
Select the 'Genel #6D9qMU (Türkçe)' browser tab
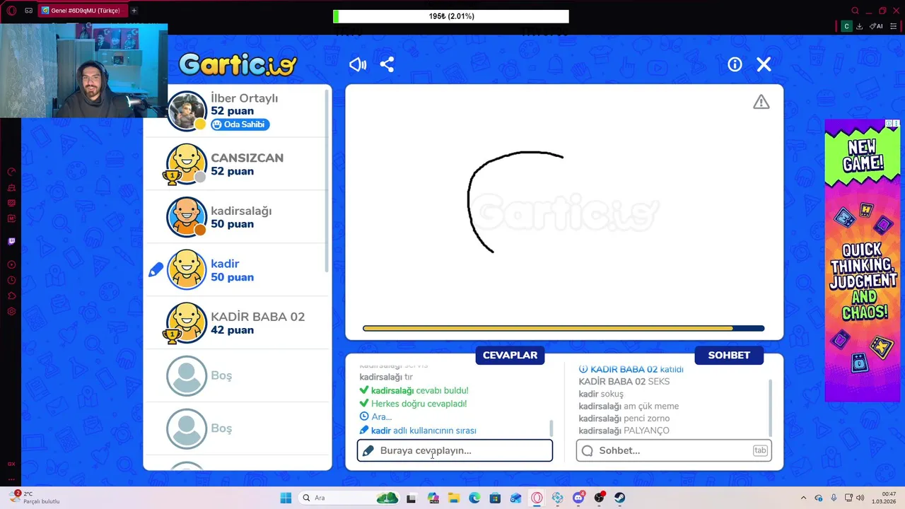point(81,11)
